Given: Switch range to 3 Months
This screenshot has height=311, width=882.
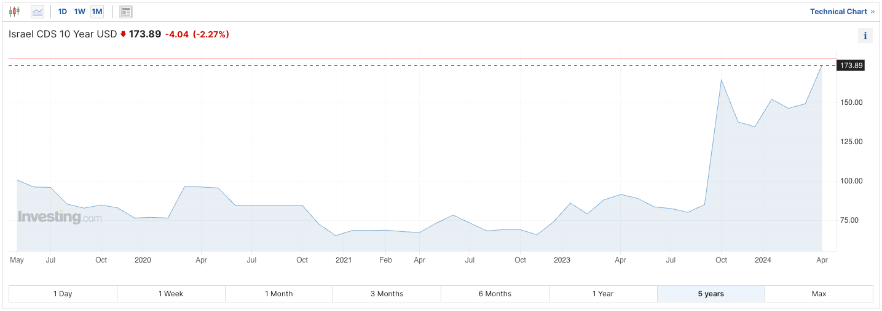Looking at the screenshot, I should [387, 294].
